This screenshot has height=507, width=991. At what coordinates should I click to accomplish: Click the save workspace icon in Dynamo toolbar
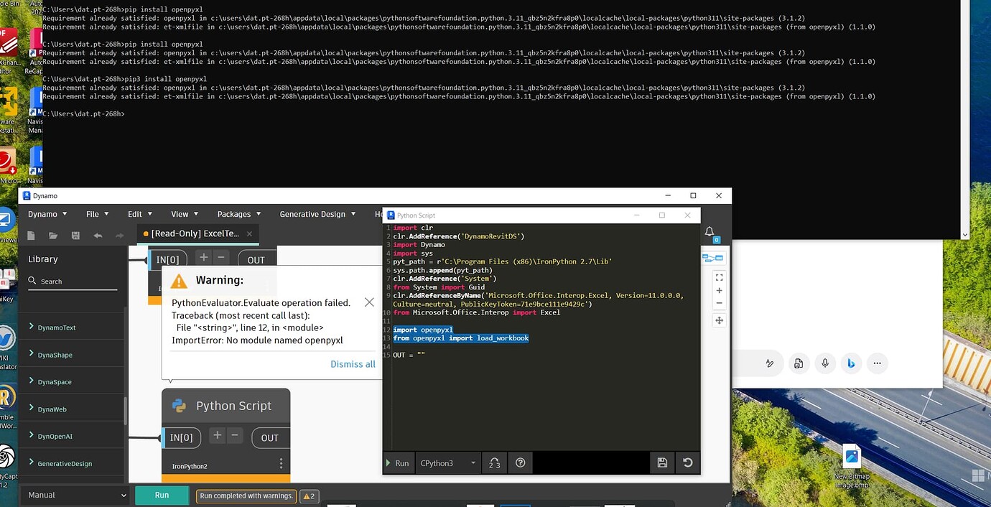point(75,235)
